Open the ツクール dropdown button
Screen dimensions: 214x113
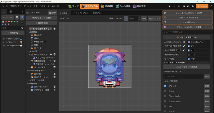pyautogui.click(x=202, y=6)
